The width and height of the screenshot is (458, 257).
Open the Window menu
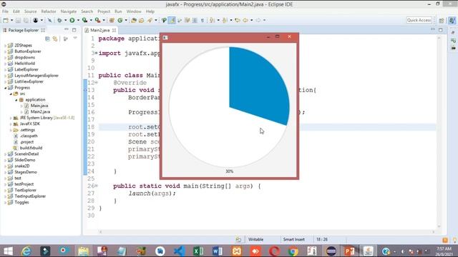coord(134,11)
